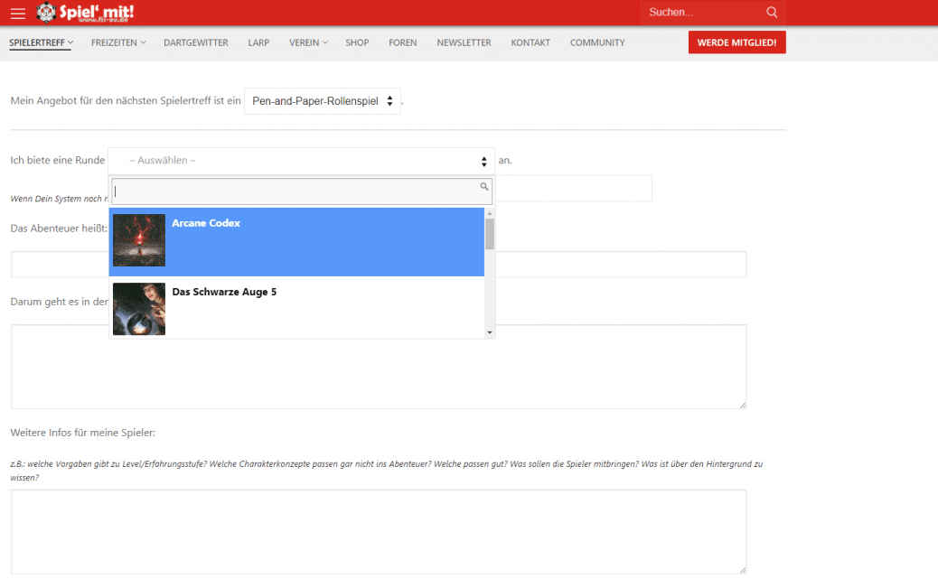
Task: Click the magnifier icon in dropdown search
Action: [484, 187]
